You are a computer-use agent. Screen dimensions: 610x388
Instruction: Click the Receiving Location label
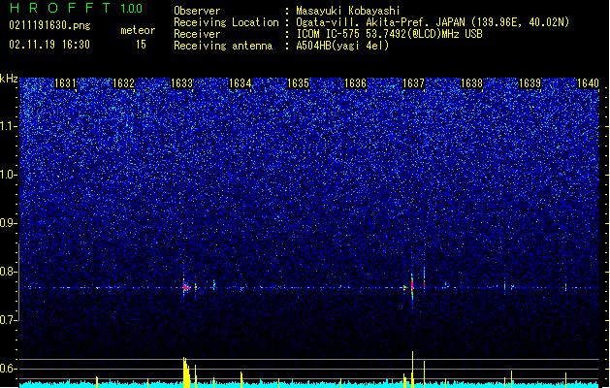[x=226, y=22]
